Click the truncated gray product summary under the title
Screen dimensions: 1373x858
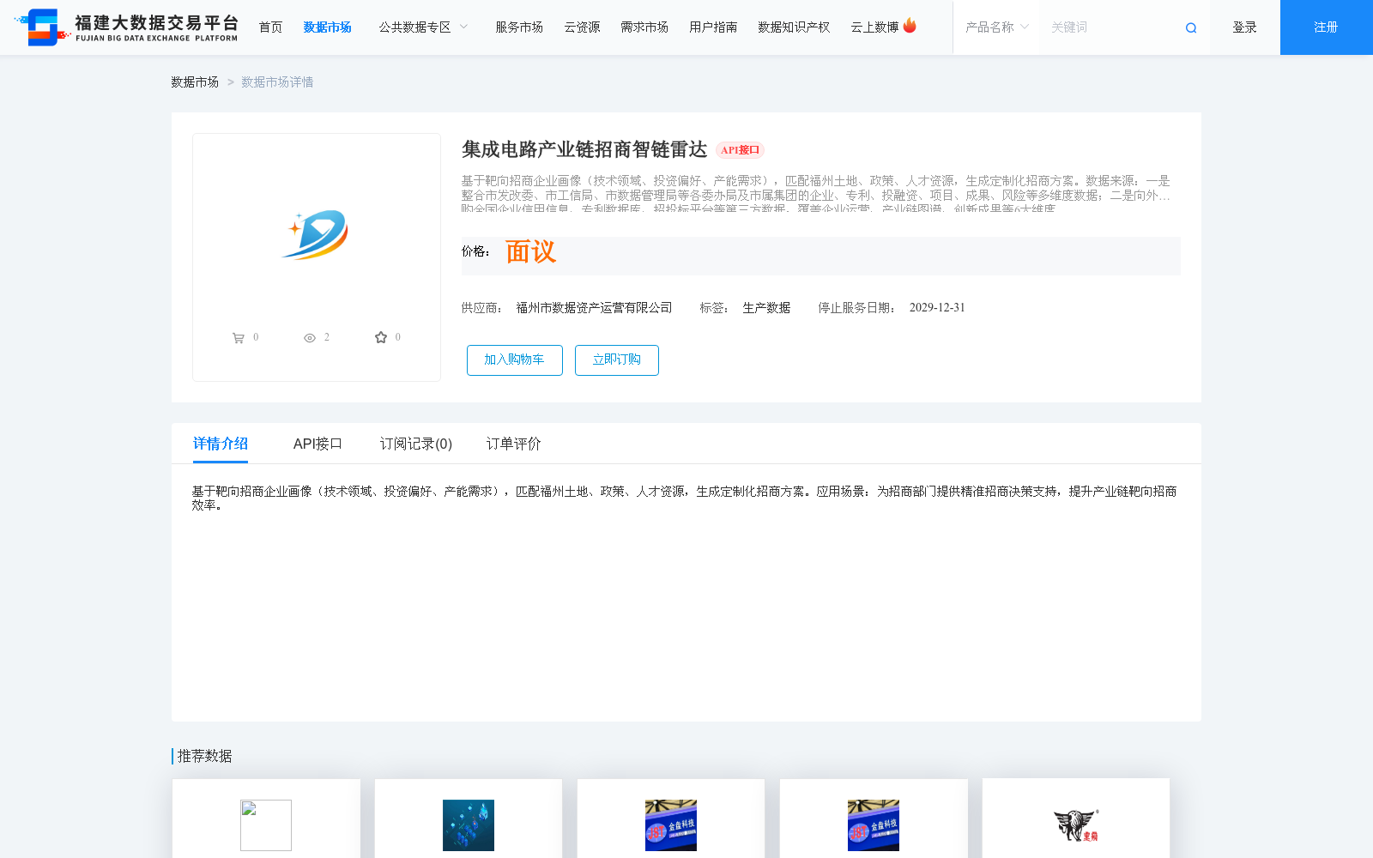[x=816, y=195]
